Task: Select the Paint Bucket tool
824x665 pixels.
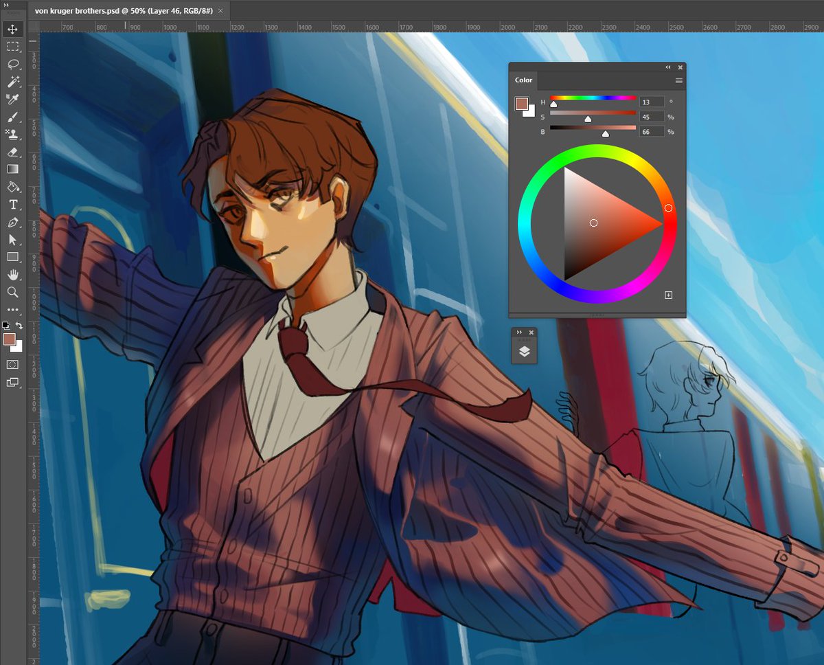Action: [13, 187]
